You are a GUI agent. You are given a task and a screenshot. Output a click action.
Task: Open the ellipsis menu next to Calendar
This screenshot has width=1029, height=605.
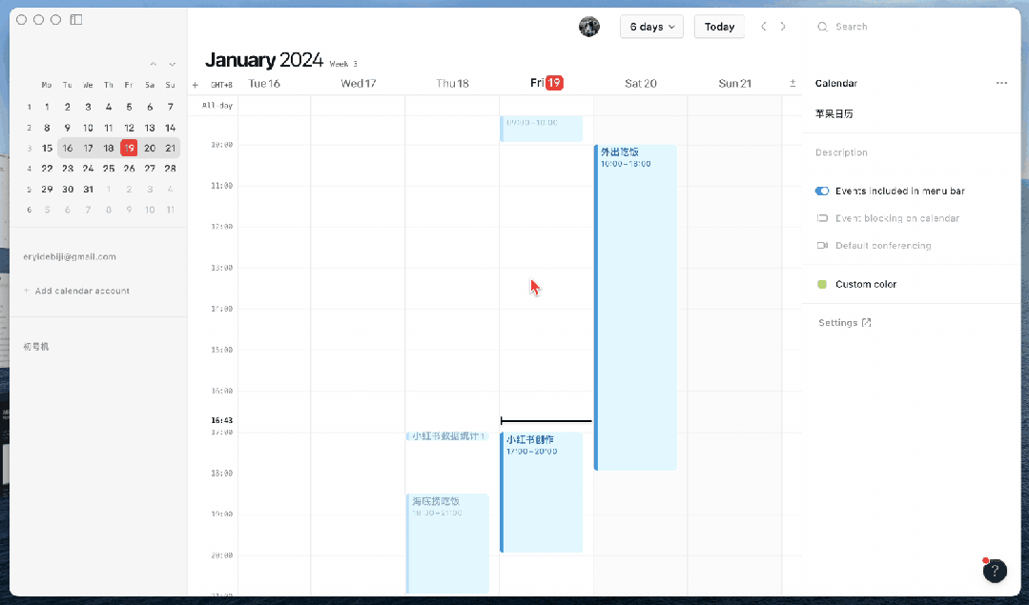tap(1001, 83)
